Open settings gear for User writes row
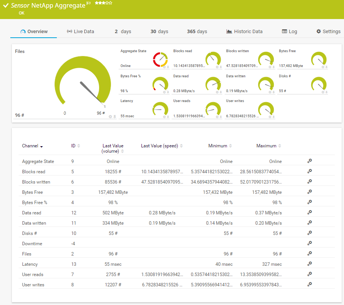 click(x=310, y=284)
